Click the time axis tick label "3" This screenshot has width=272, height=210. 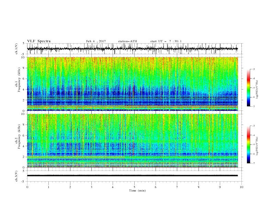tap(91, 187)
